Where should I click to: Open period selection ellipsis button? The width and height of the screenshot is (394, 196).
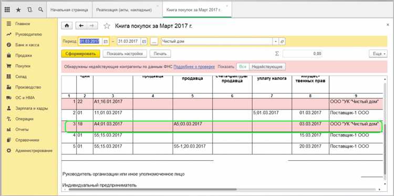coord(154,42)
